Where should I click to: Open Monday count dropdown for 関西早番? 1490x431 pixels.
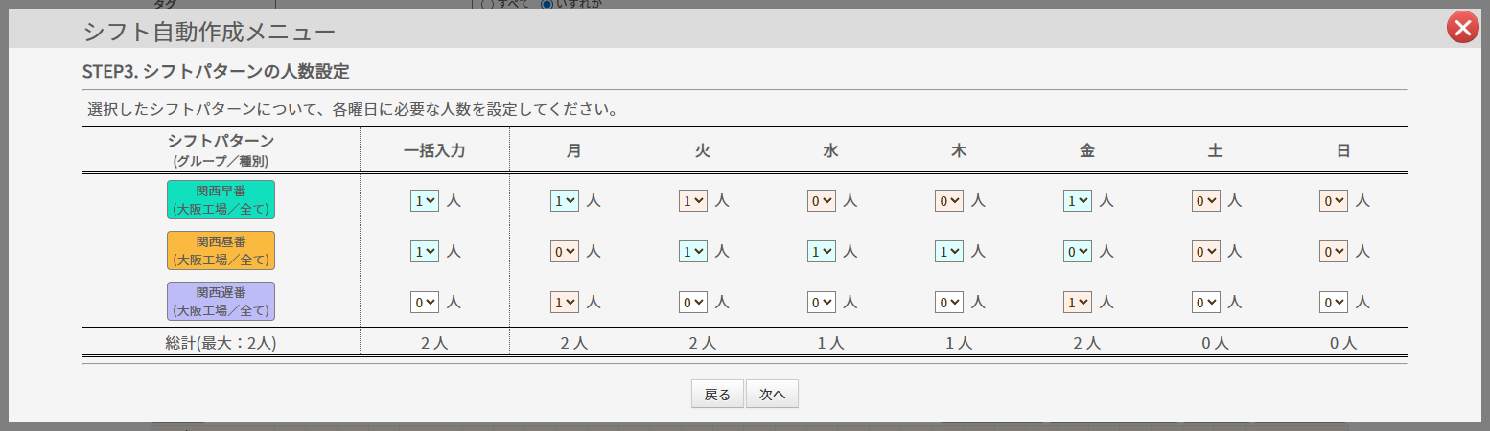(x=565, y=201)
